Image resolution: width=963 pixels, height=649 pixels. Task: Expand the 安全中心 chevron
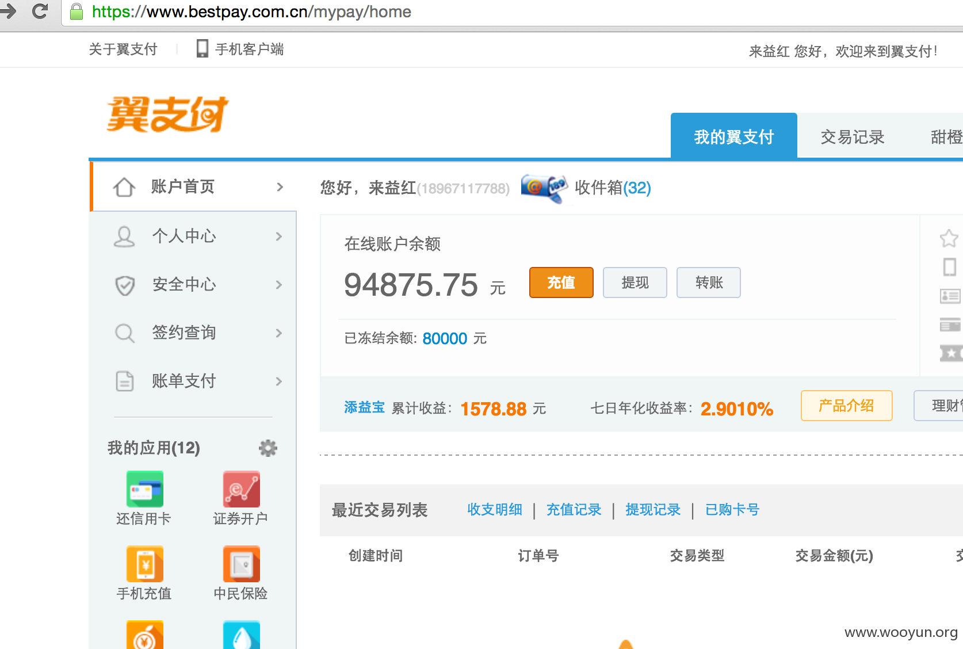coord(279,285)
